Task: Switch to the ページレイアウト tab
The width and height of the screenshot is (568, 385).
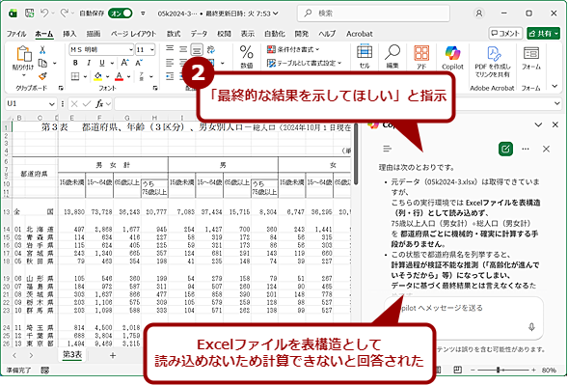Action: (133, 34)
